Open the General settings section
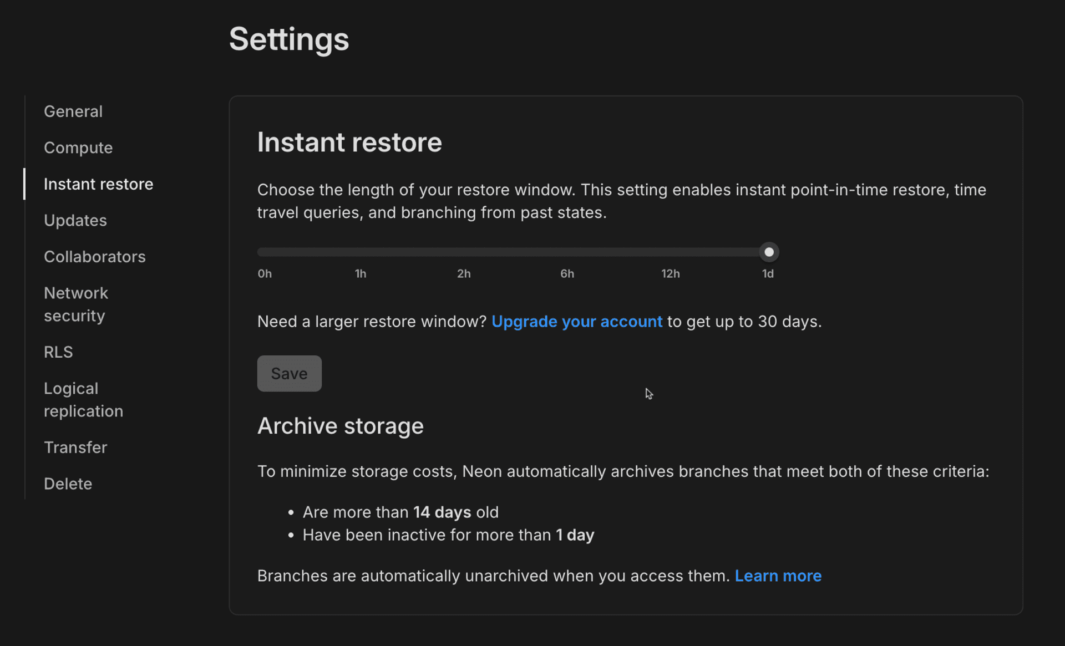Image resolution: width=1065 pixels, height=646 pixels. pos(73,111)
